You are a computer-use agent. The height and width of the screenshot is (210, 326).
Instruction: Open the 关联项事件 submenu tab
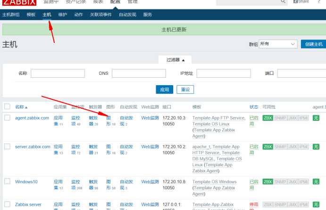click(100, 15)
